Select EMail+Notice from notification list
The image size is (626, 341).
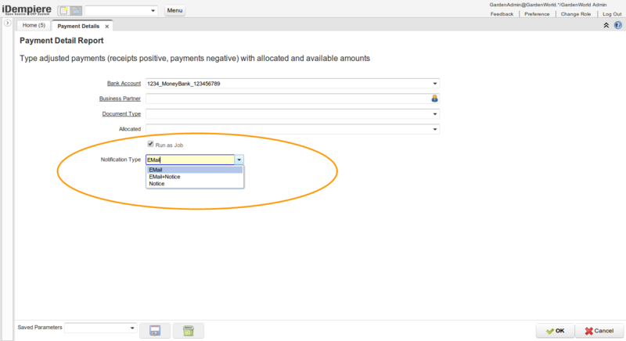[x=164, y=177]
